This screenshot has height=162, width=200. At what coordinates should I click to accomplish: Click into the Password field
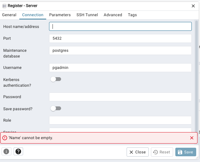tap(120, 97)
